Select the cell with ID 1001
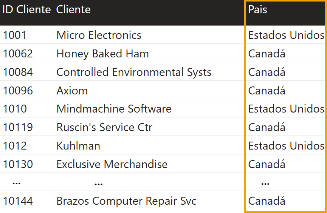Screen dimensions: 327x213 click(15, 35)
